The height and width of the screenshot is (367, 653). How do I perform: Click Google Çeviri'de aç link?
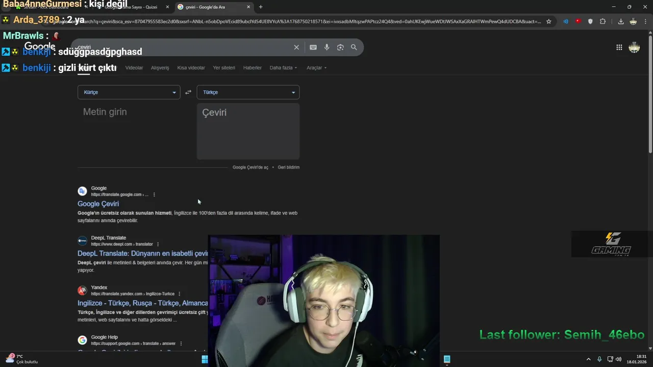pyautogui.click(x=250, y=167)
